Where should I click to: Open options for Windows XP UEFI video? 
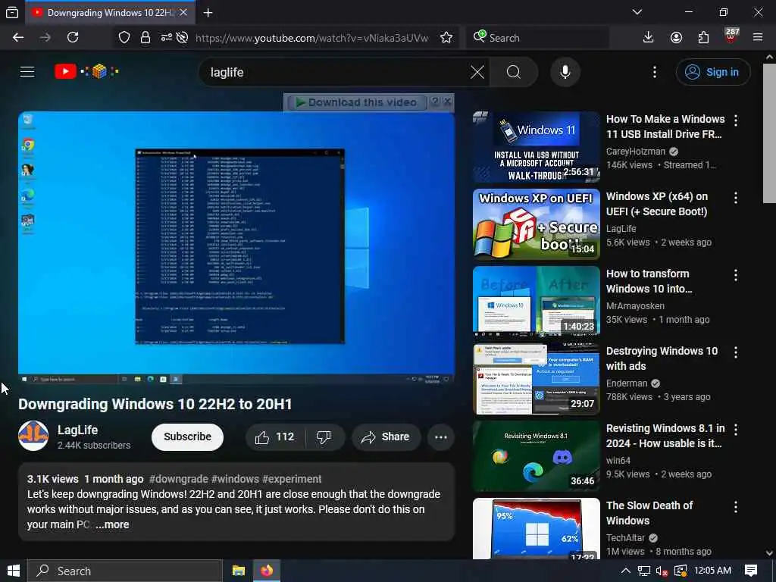(x=736, y=198)
